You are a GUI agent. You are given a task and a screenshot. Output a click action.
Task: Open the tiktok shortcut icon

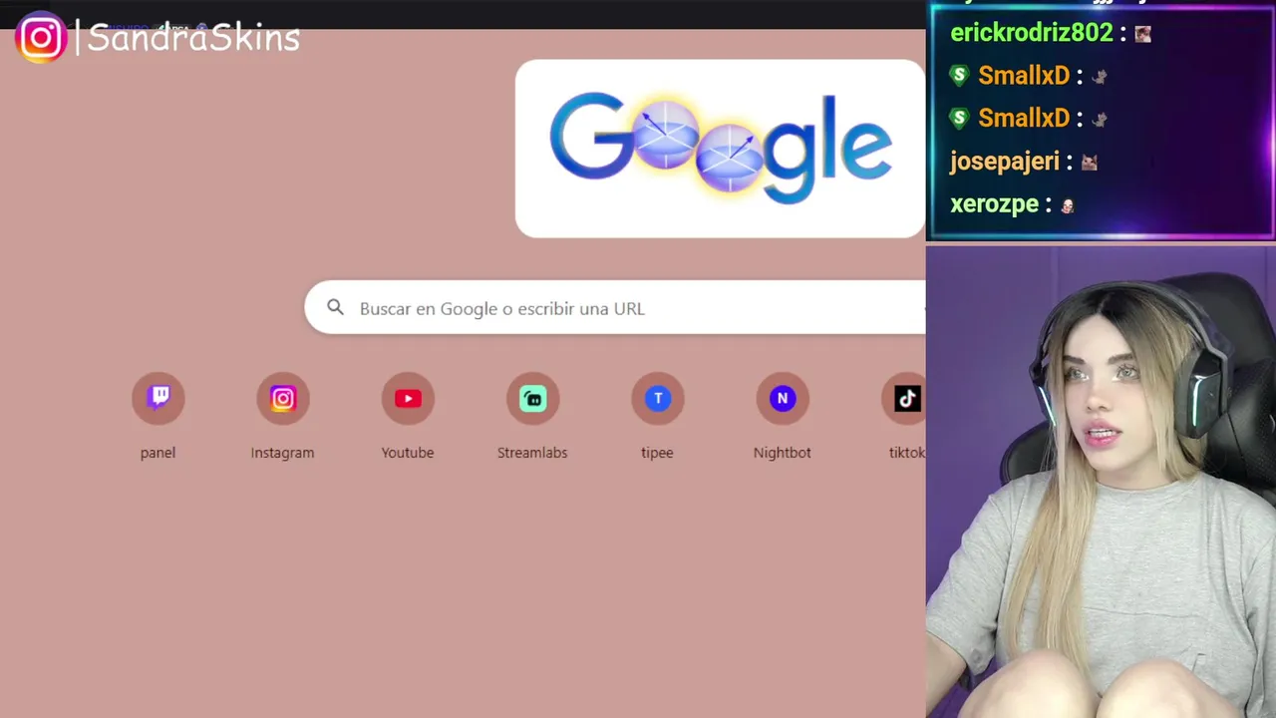(905, 399)
